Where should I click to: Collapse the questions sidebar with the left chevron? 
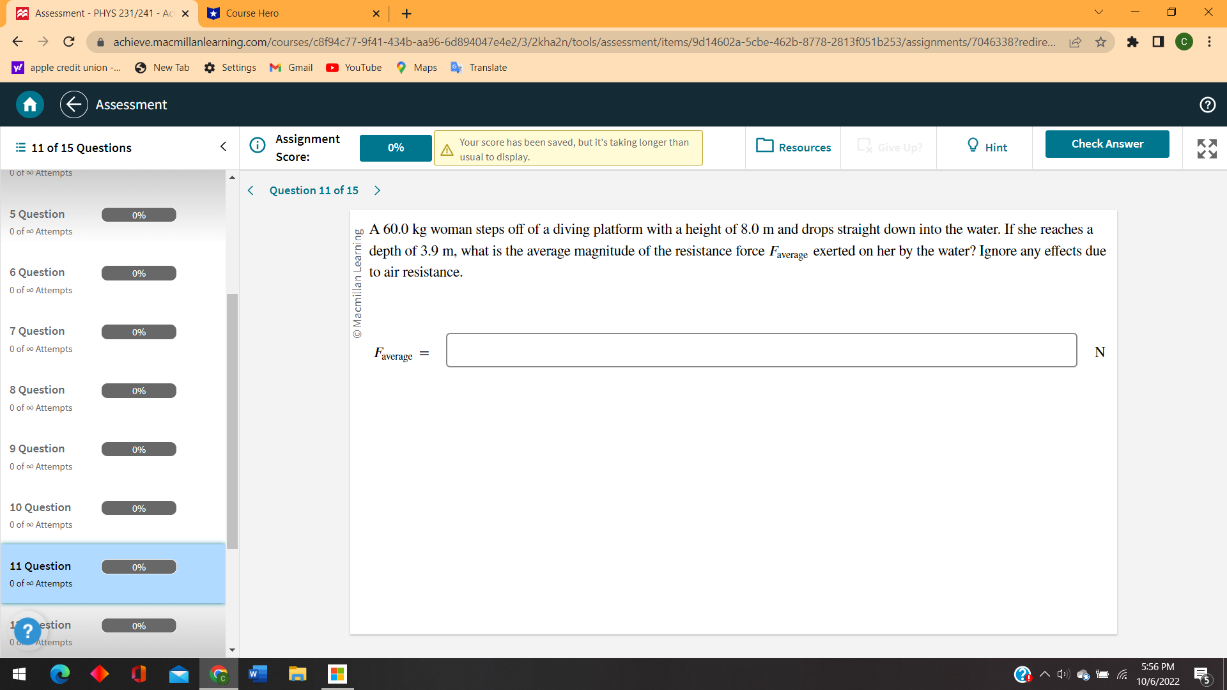[x=223, y=146]
